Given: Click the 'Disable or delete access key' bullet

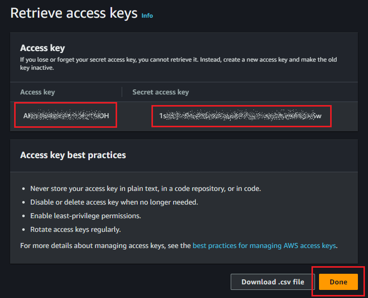Looking at the screenshot, I should click(x=114, y=202).
